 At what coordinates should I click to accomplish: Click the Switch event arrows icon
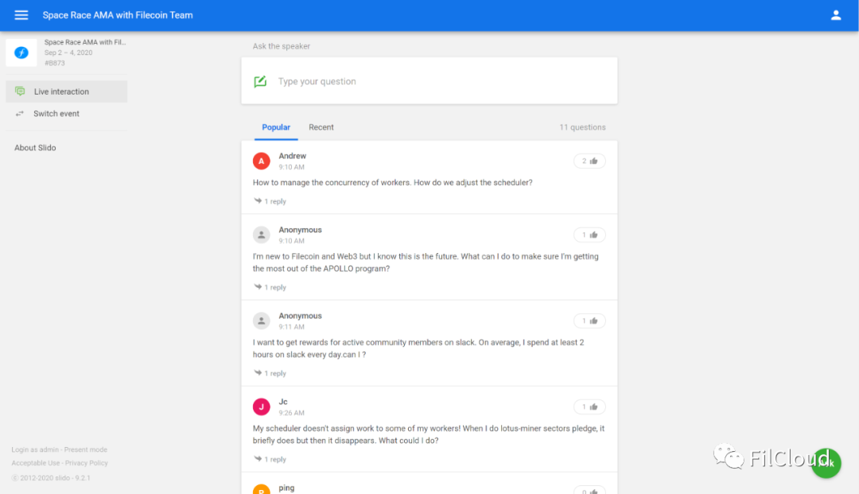pos(20,114)
